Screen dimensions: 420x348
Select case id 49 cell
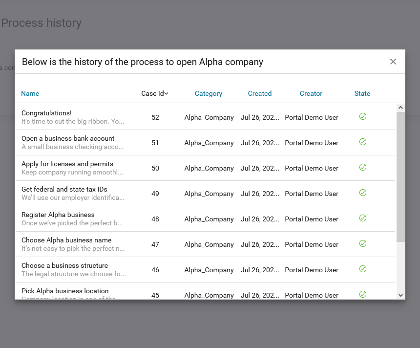click(x=155, y=194)
